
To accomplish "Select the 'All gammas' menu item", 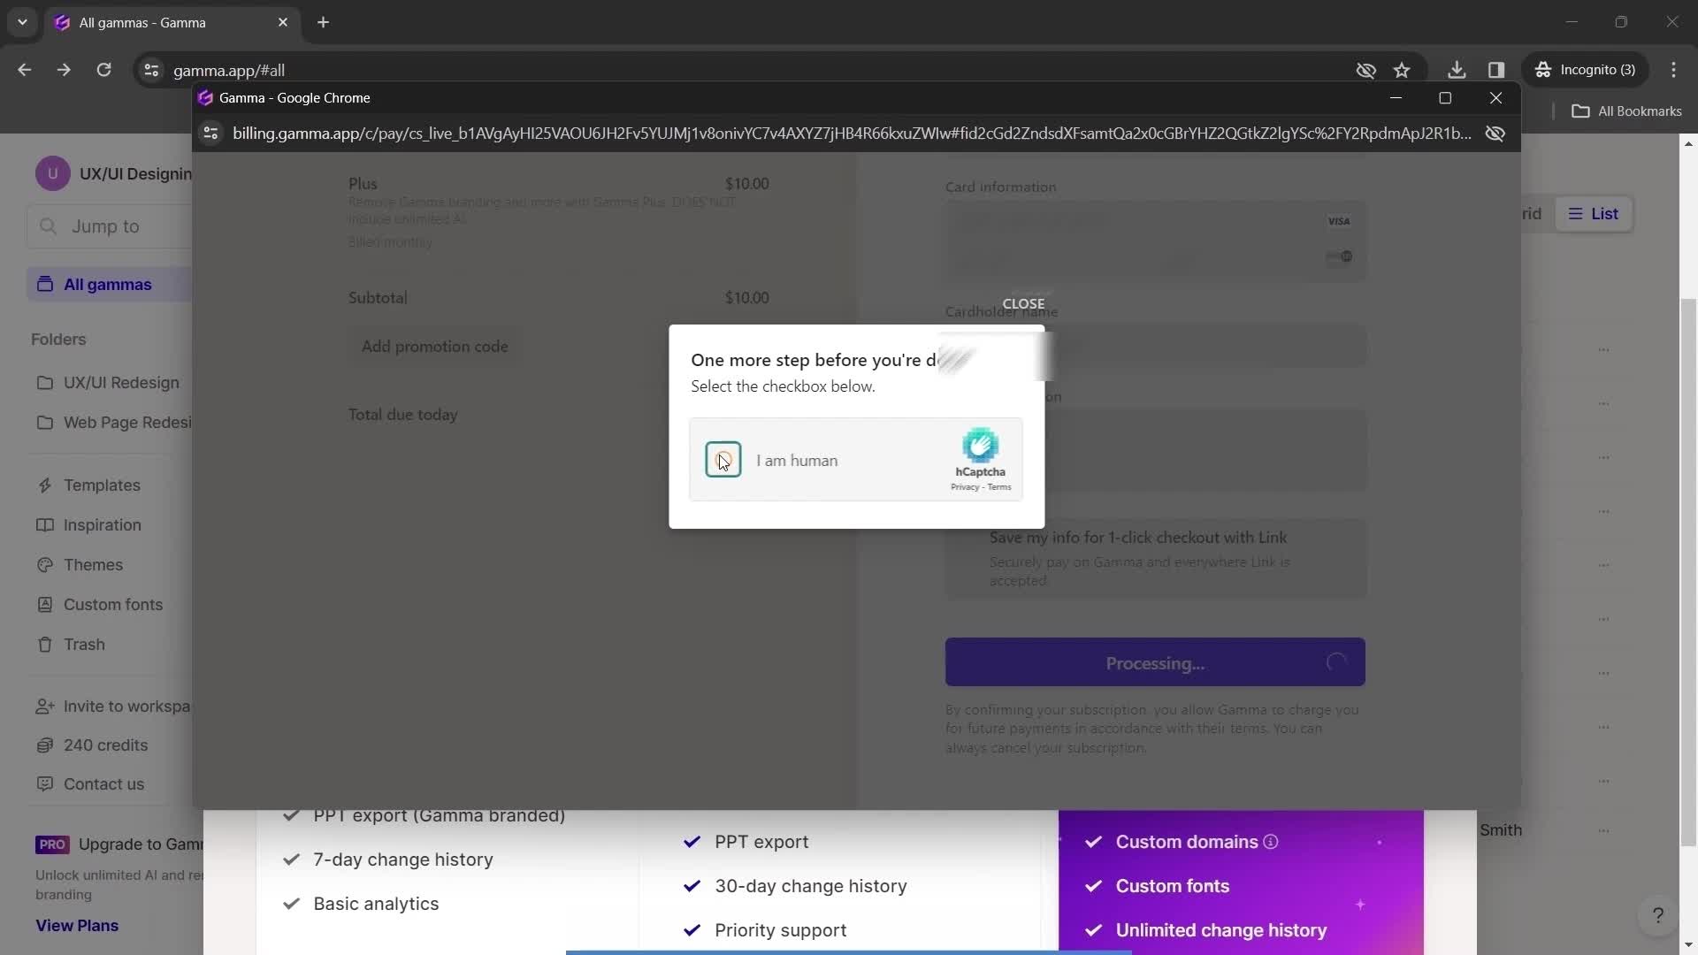I will coord(107,283).
